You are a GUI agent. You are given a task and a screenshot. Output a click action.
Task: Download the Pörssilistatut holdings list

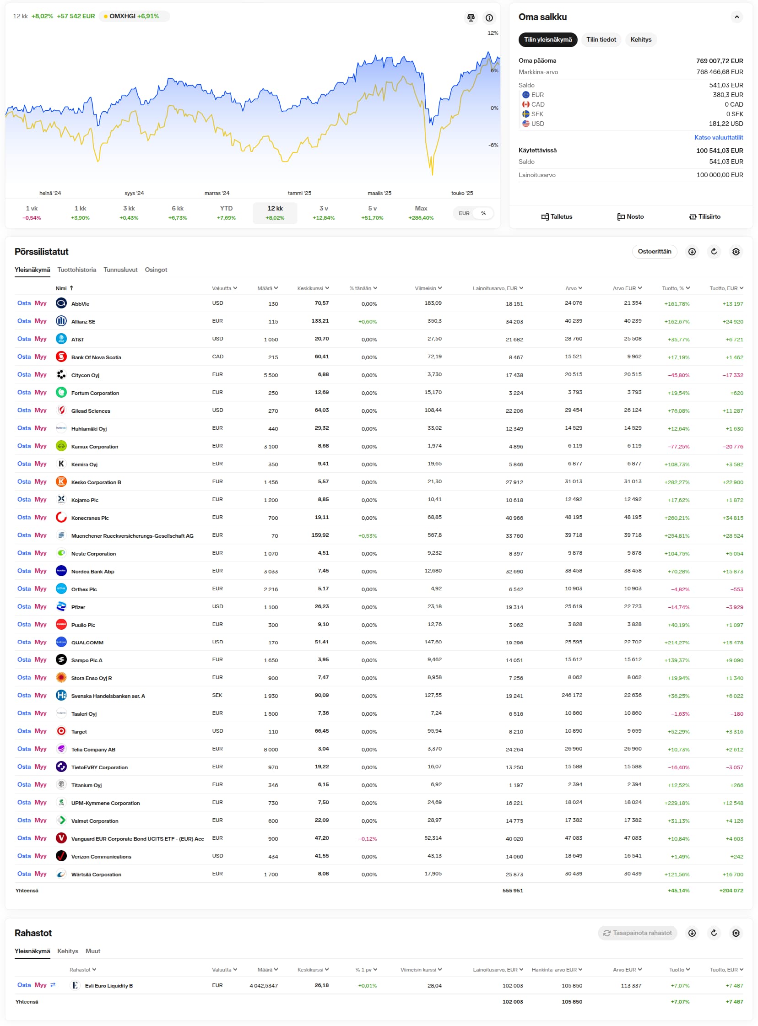tap(692, 252)
